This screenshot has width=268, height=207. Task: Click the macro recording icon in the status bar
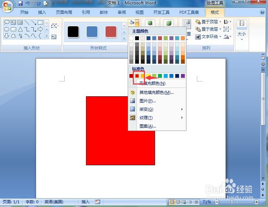pyautogui.click(x=97, y=202)
